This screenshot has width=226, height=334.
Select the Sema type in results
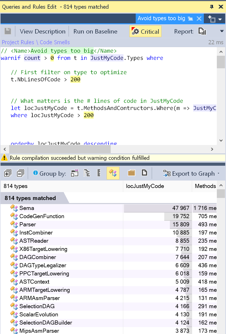click(27, 208)
